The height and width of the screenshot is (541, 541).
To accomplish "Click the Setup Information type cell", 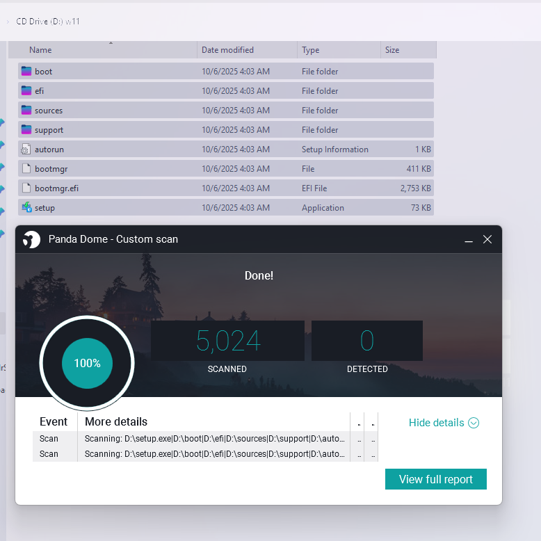I will point(335,149).
